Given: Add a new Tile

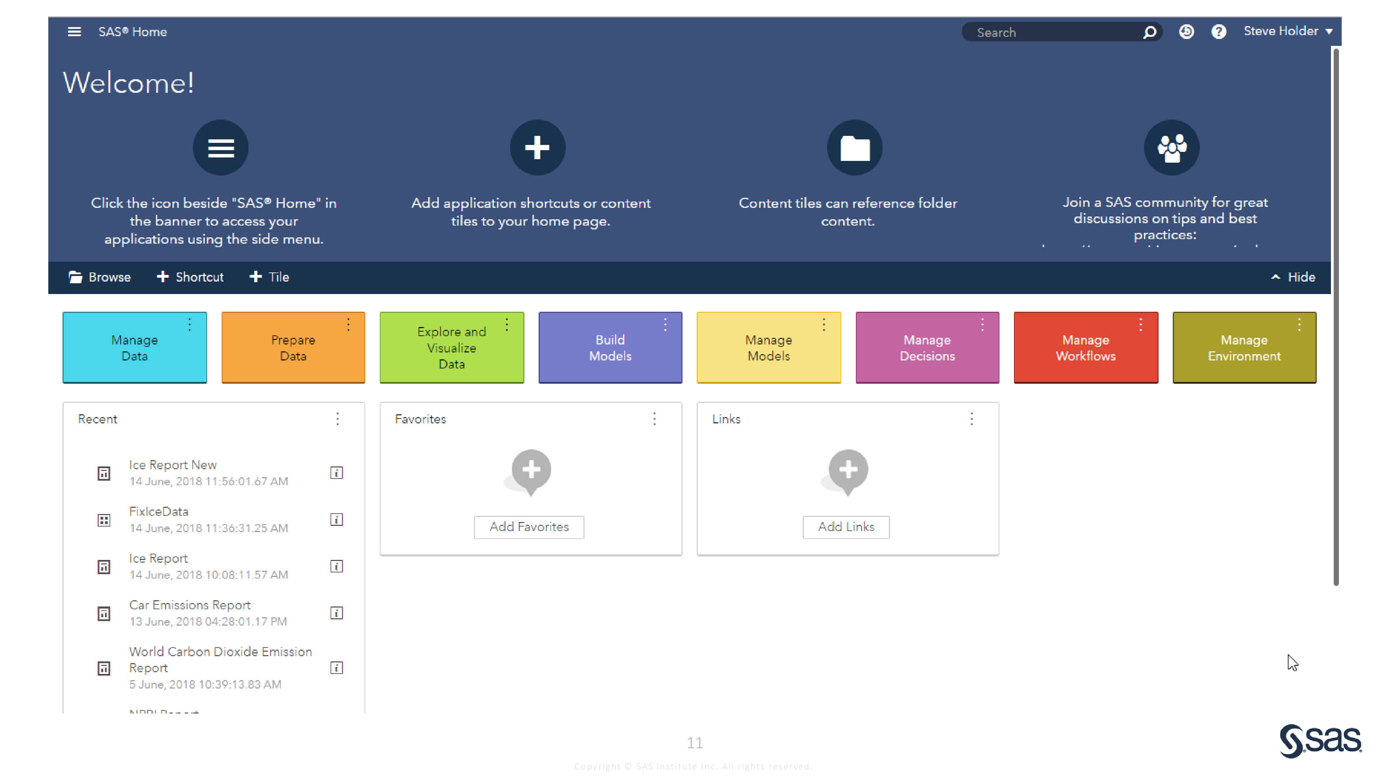Looking at the screenshot, I should tap(269, 277).
